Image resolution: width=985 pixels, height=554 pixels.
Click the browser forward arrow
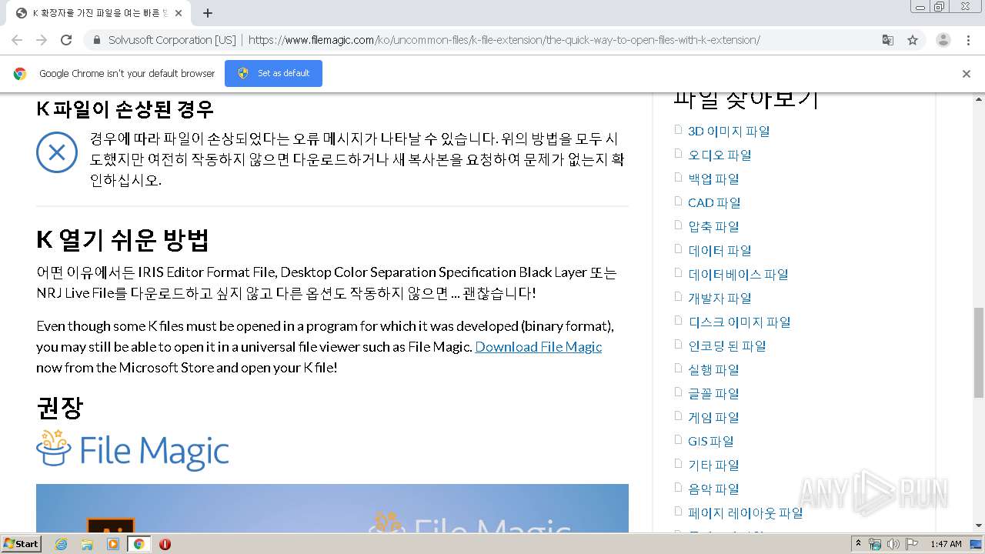[x=42, y=40]
